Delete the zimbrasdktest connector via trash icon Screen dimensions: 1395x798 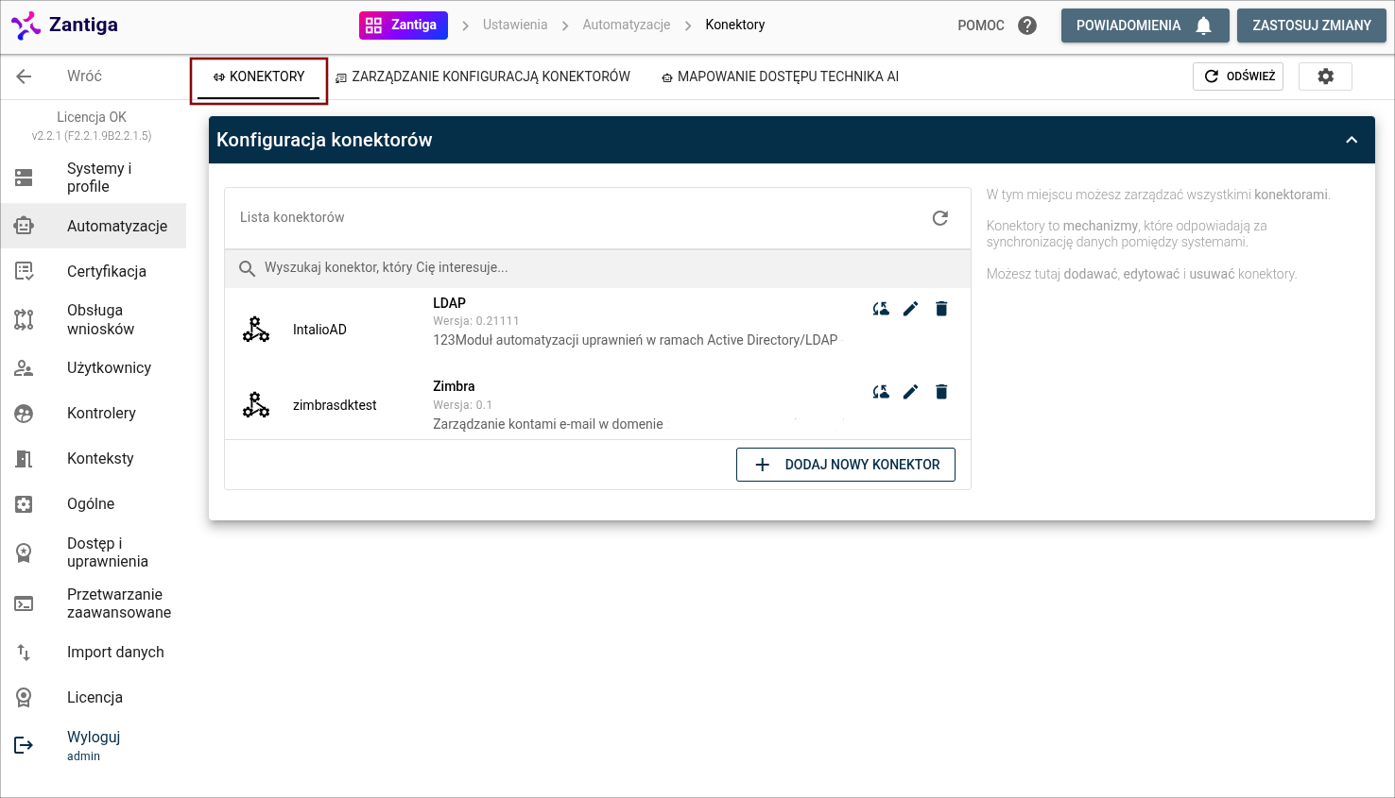941,392
